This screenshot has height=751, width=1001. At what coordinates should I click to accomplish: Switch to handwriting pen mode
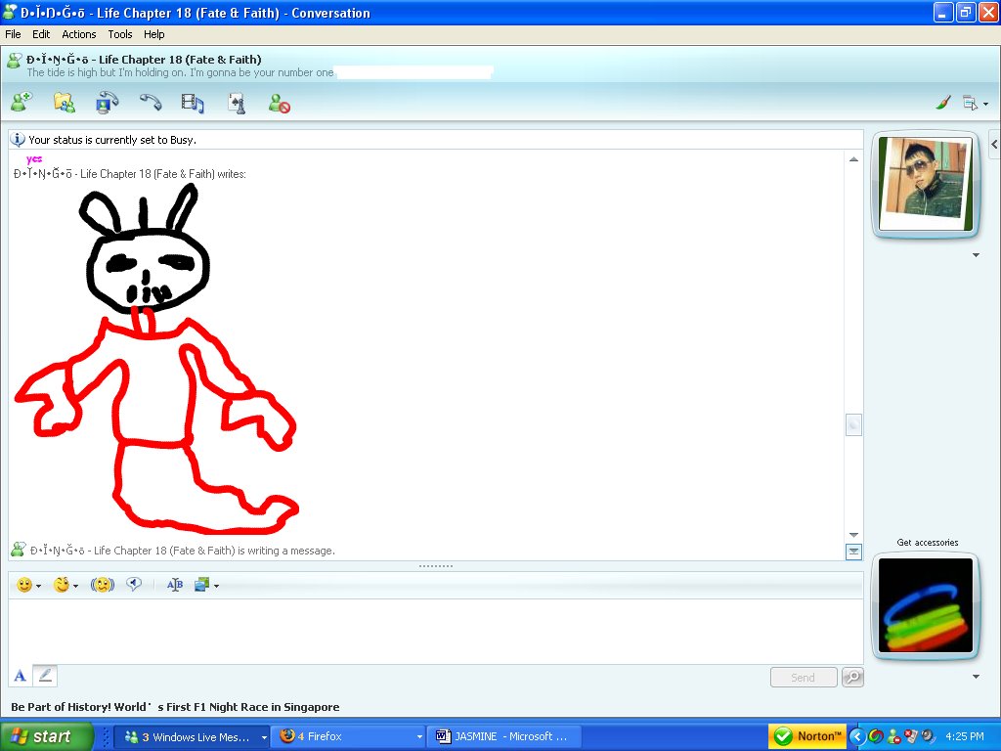pyautogui.click(x=45, y=676)
